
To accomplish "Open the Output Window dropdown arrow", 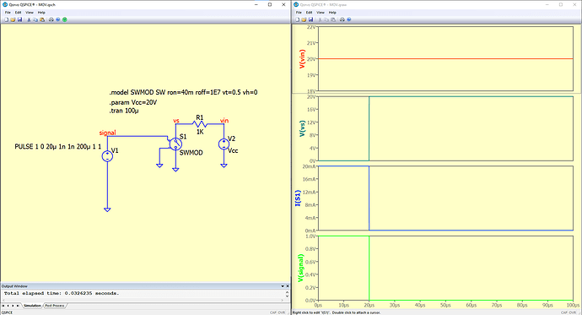I will pyautogui.click(x=282, y=286).
